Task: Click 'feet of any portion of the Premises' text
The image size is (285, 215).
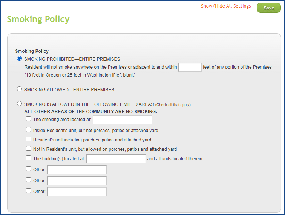Action: click(237, 67)
